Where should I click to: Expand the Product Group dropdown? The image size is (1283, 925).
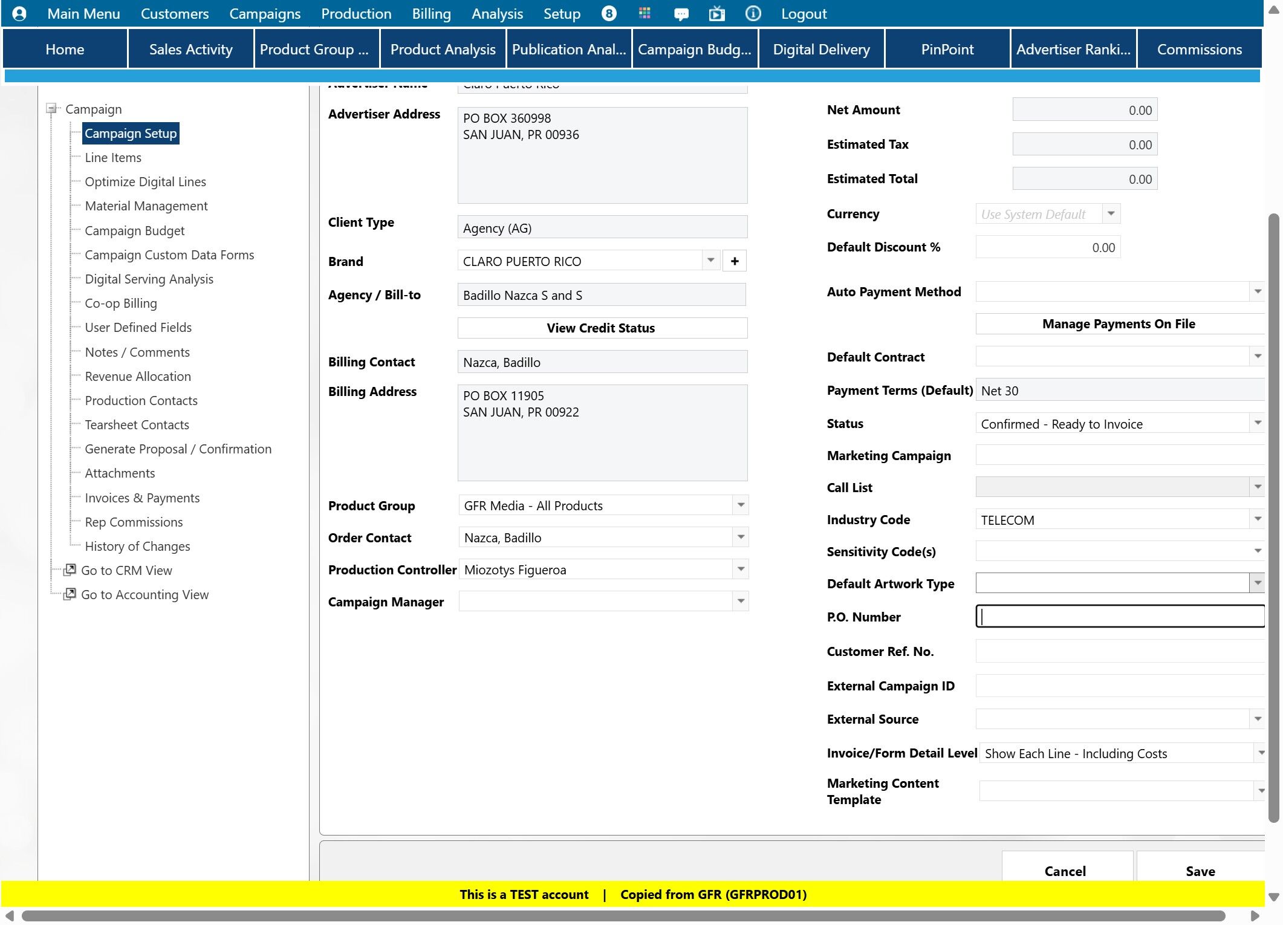tap(740, 505)
